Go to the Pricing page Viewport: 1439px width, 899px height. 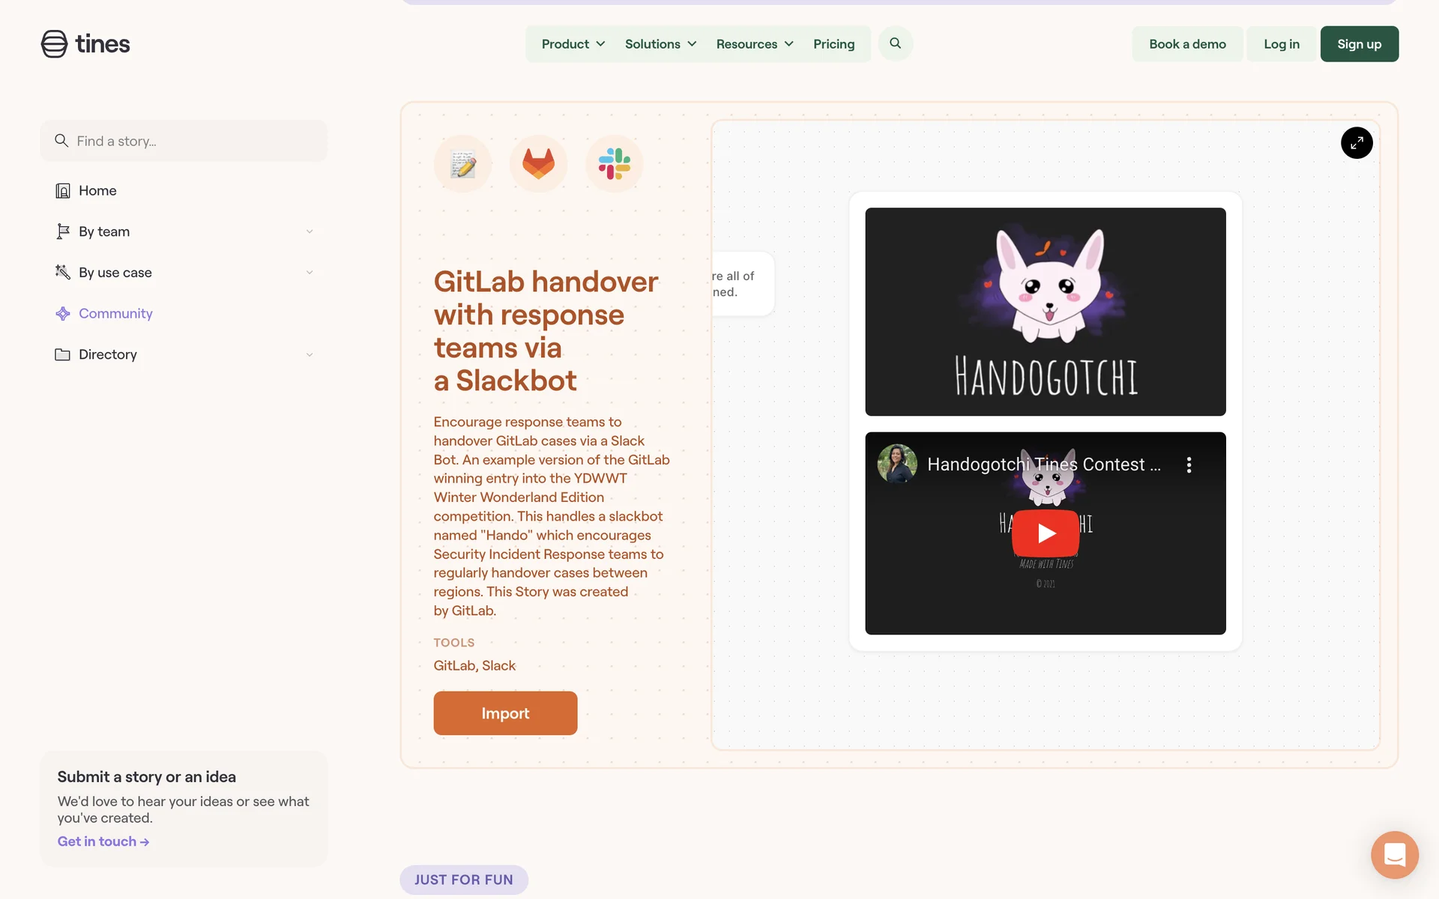(x=833, y=44)
